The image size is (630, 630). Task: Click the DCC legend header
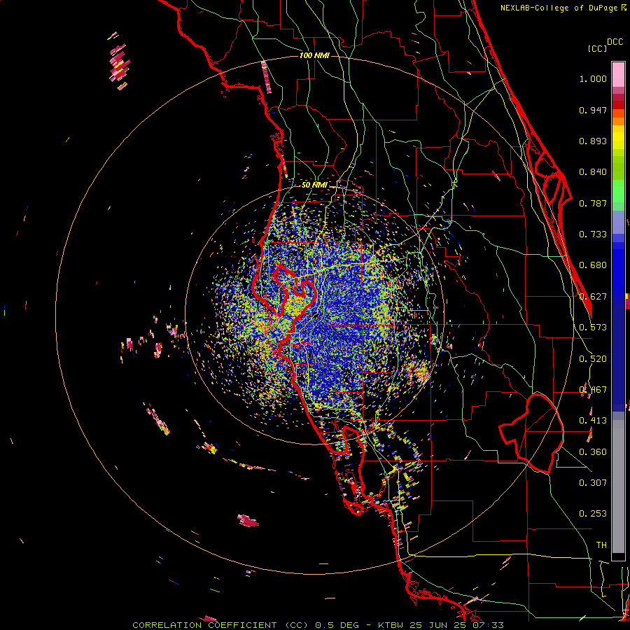point(615,42)
